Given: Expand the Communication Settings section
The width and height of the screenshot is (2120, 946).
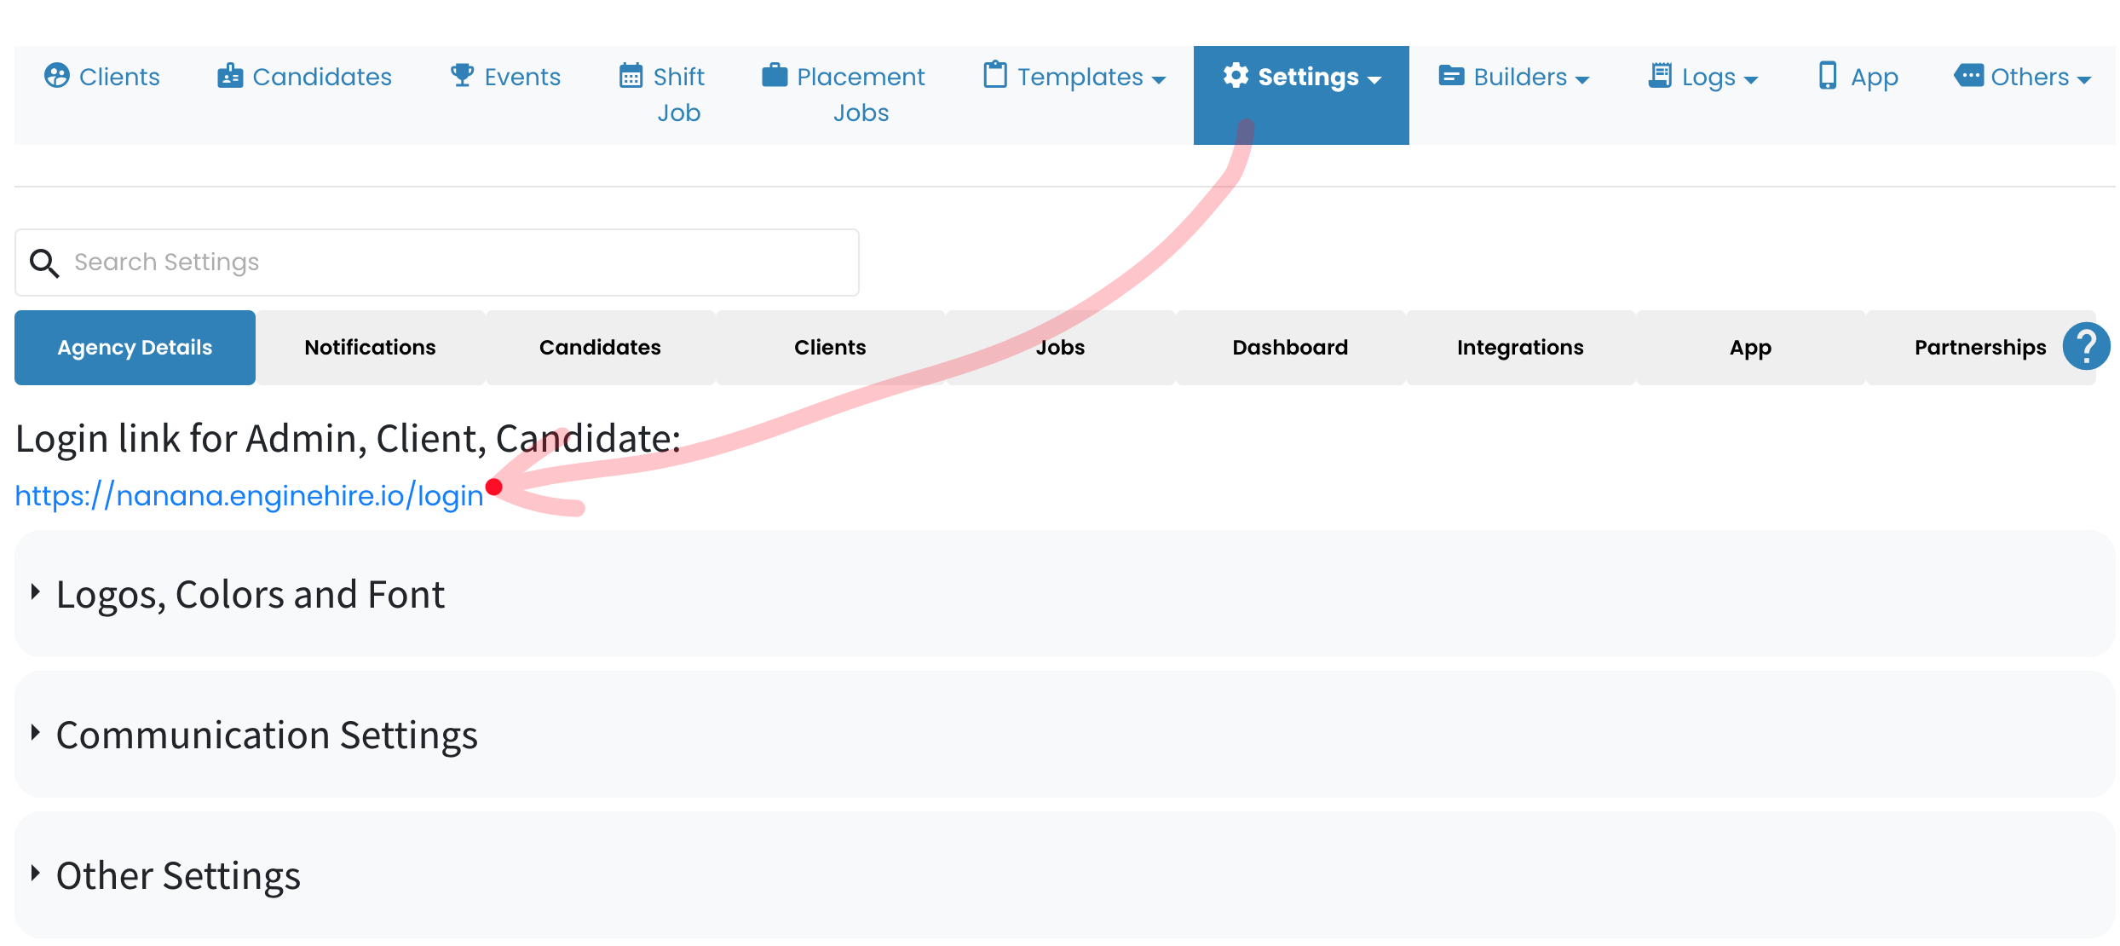Looking at the screenshot, I should pos(1064,735).
